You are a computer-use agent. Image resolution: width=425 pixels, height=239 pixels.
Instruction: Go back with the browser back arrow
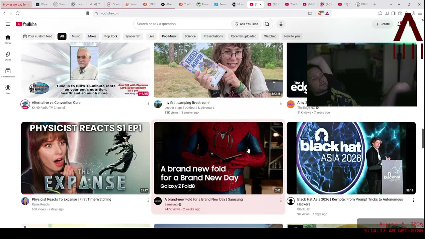[x=4, y=13]
